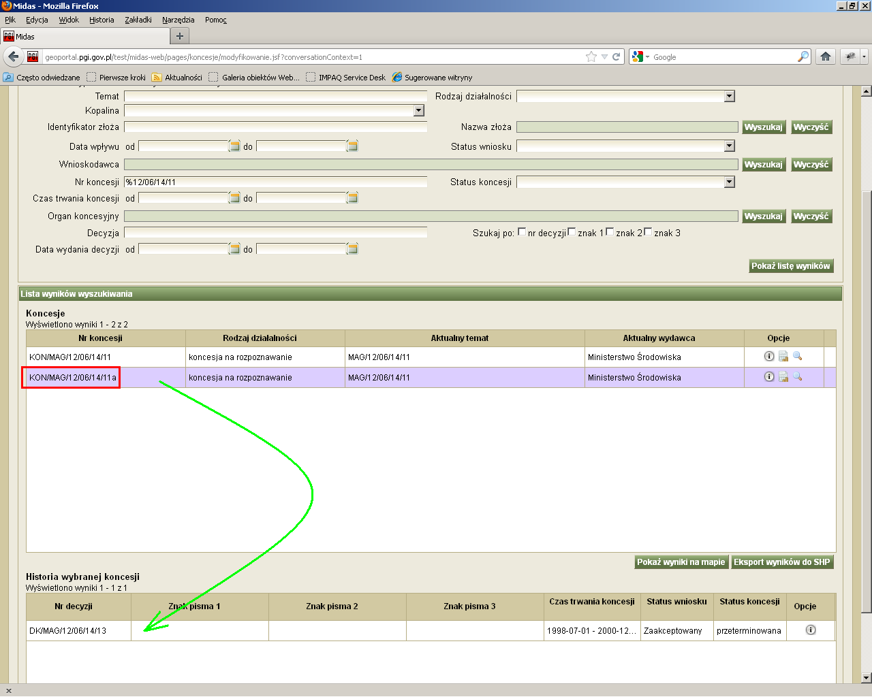Click Pokaż listę wyników button
872x697 pixels.
791,266
